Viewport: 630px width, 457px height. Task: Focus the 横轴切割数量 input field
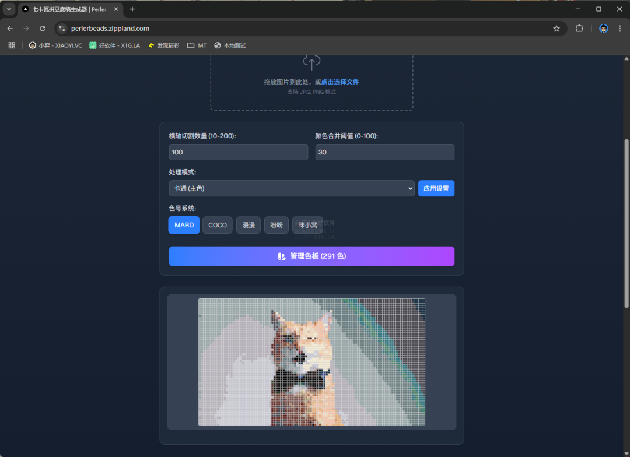pos(238,152)
